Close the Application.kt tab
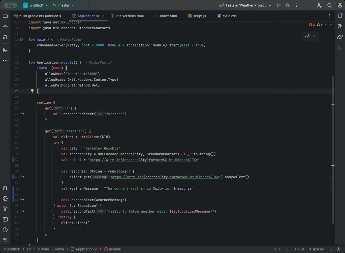Viewport: 345px width, 253px height. pyautogui.click(x=103, y=16)
